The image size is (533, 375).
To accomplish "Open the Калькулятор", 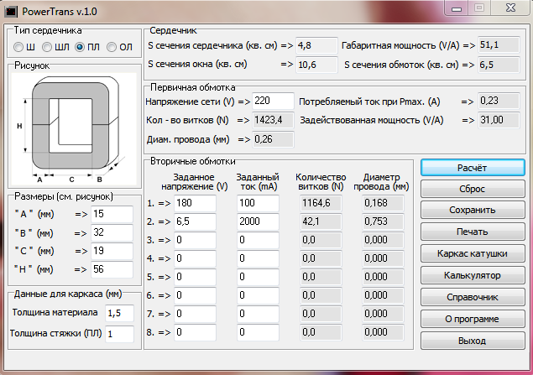I will pos(473,276).
